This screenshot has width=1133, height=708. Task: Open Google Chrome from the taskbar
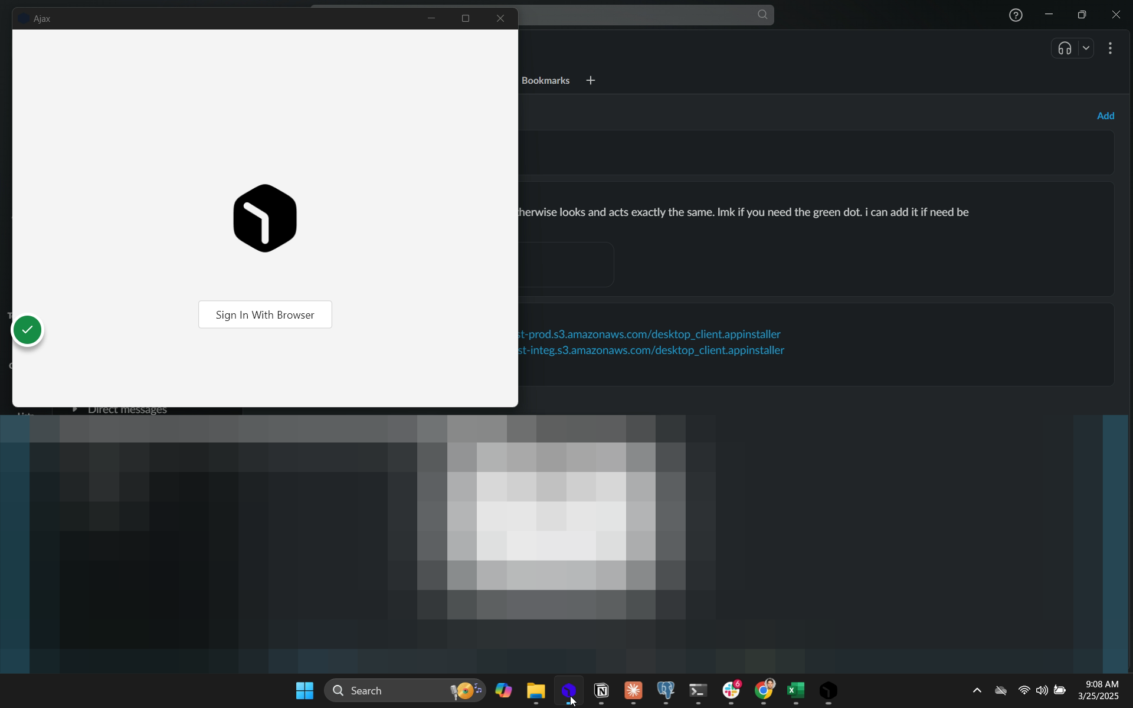coord(764,690)
